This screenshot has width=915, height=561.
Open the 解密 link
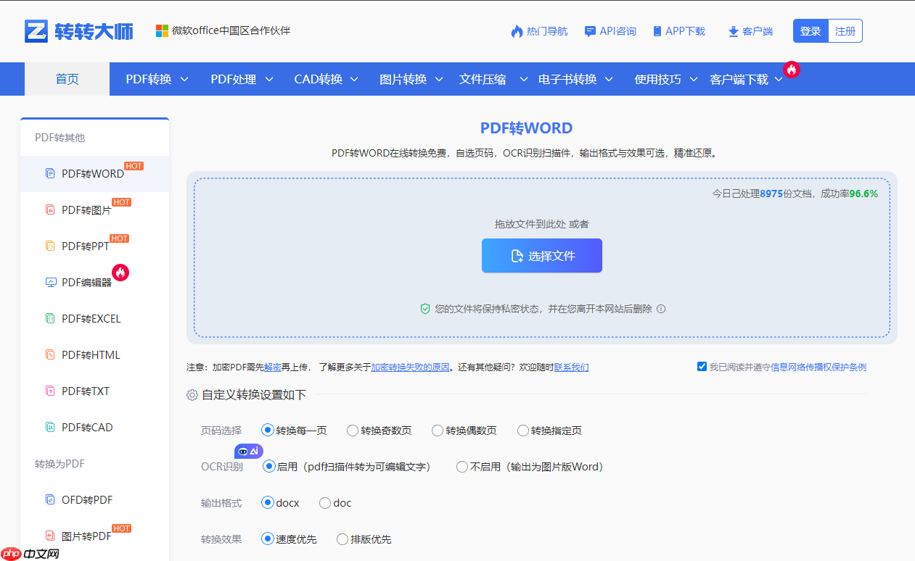[x=273, y=367]
